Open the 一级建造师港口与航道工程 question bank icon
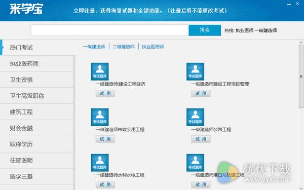The width and height of the screenshot is (304, 190). (195, 163)
